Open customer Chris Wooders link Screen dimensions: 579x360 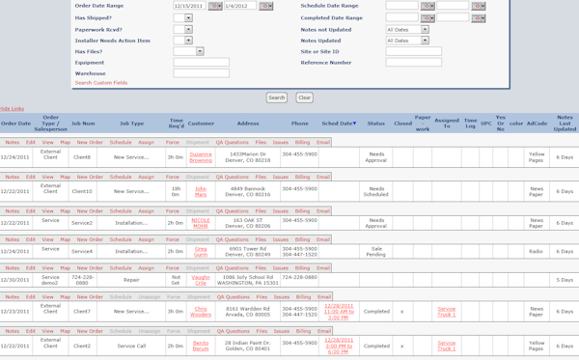coord(201,312)
